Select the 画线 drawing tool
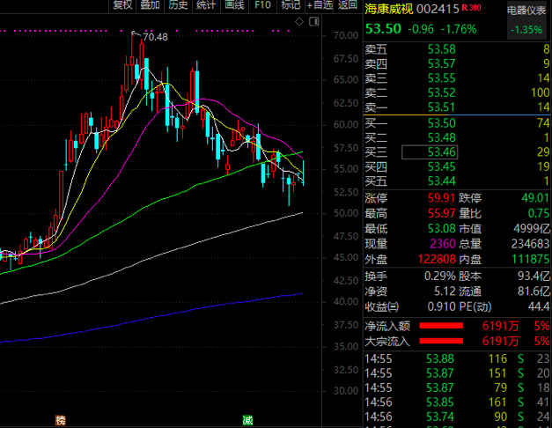Viewport: 552px width, 428px height. click(x=234, y=5)
